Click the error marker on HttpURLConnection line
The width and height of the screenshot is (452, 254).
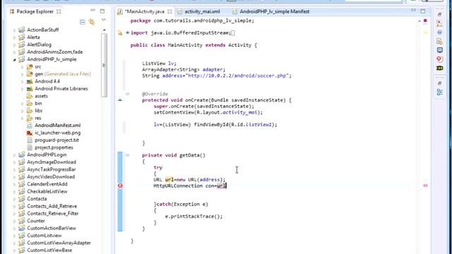[x=120, y=186]
